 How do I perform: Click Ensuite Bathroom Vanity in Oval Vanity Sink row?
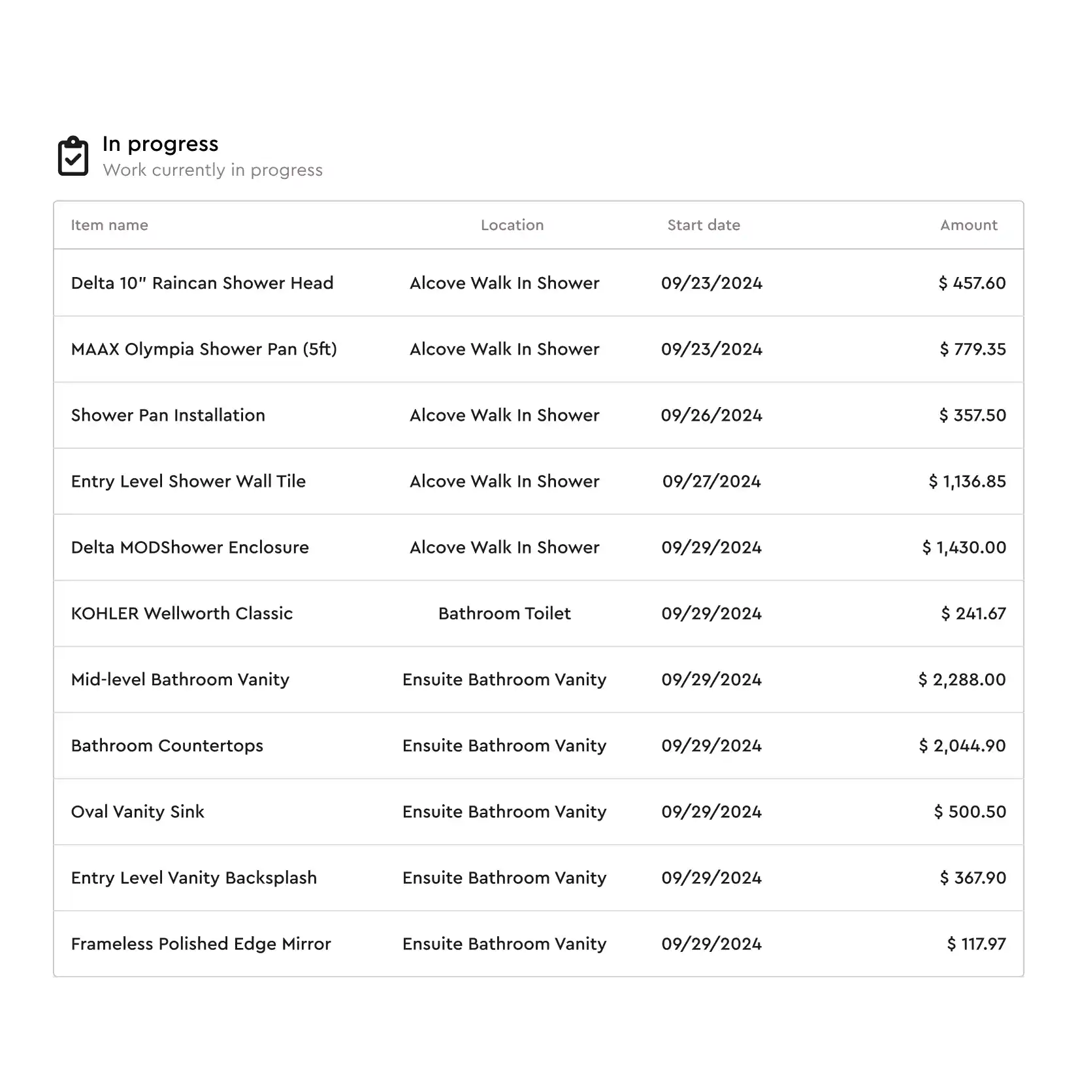[504, 811]
